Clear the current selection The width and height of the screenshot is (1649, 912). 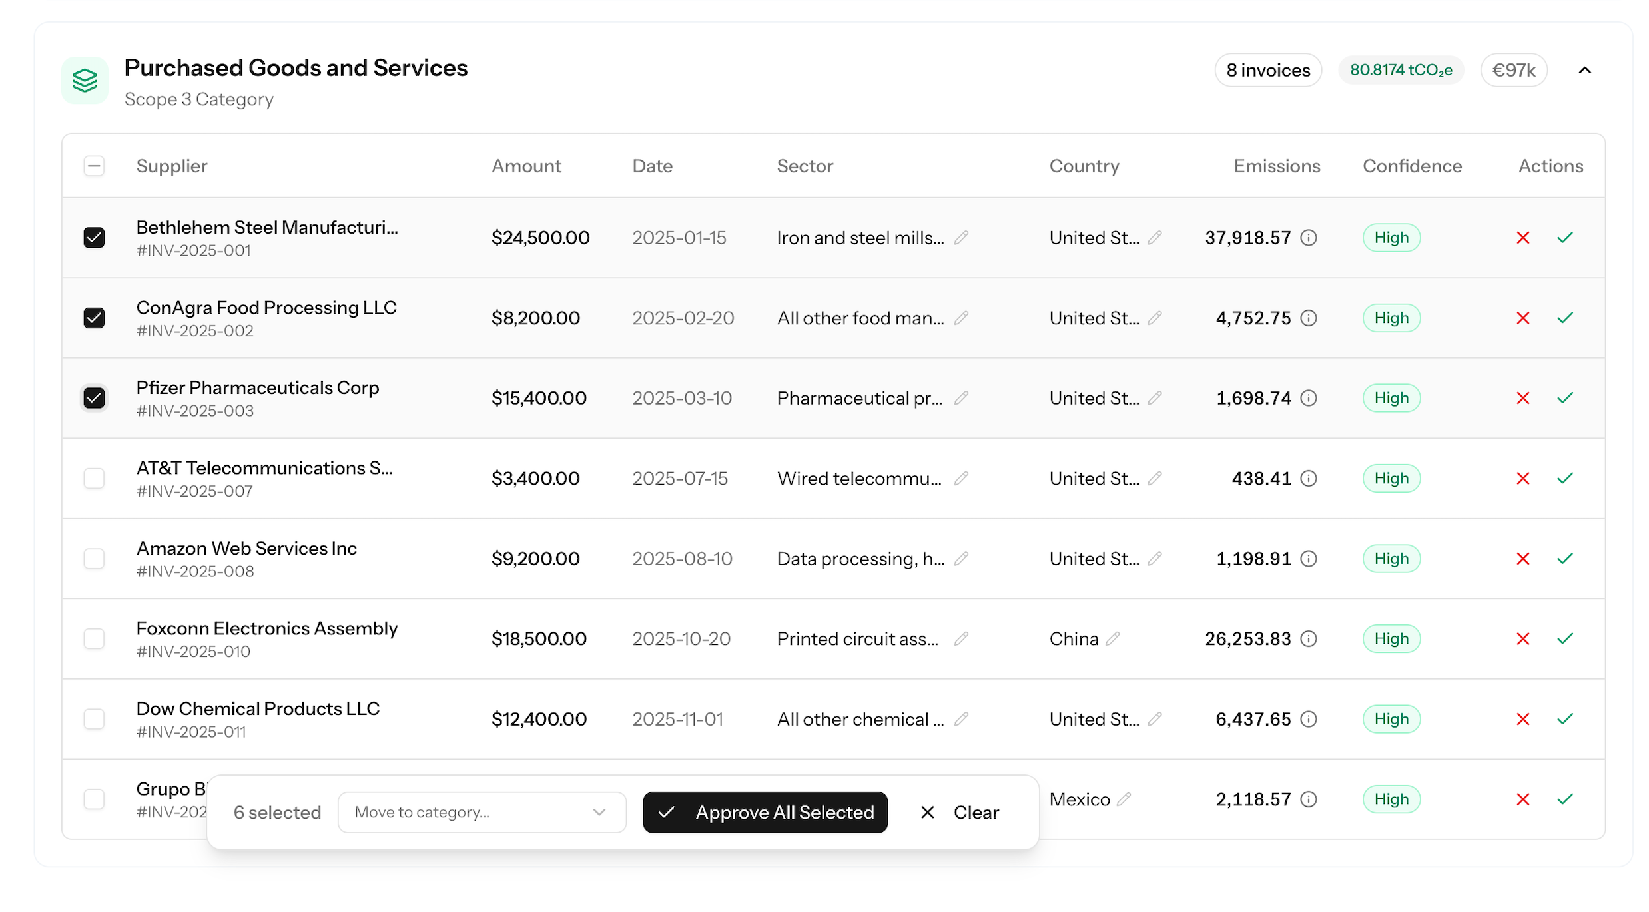[960, 812]
